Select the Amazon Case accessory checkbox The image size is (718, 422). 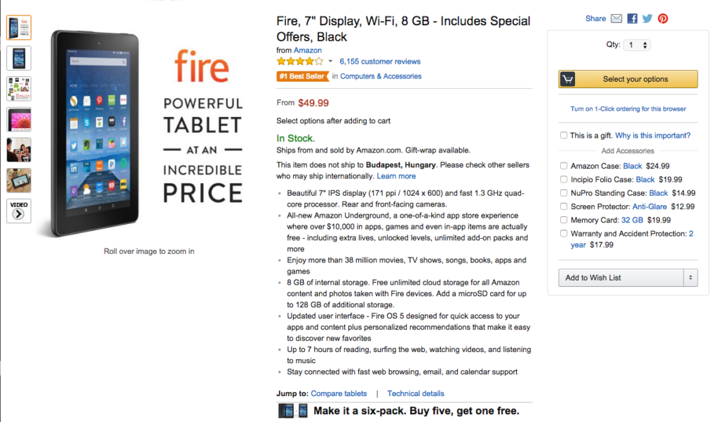564,166
